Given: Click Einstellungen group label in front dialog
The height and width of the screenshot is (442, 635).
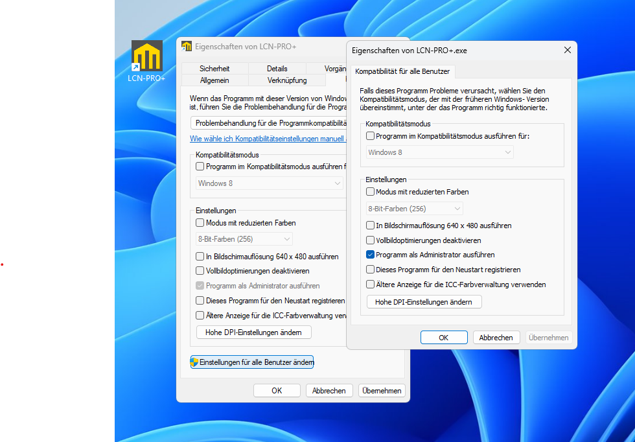Looking at the screenshot, I should pyautogui.click(x=386, y=180).
